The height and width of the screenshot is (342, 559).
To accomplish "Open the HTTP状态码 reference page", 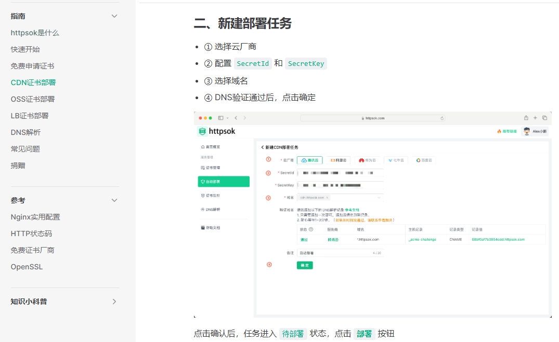I will [x=31, y=234].
